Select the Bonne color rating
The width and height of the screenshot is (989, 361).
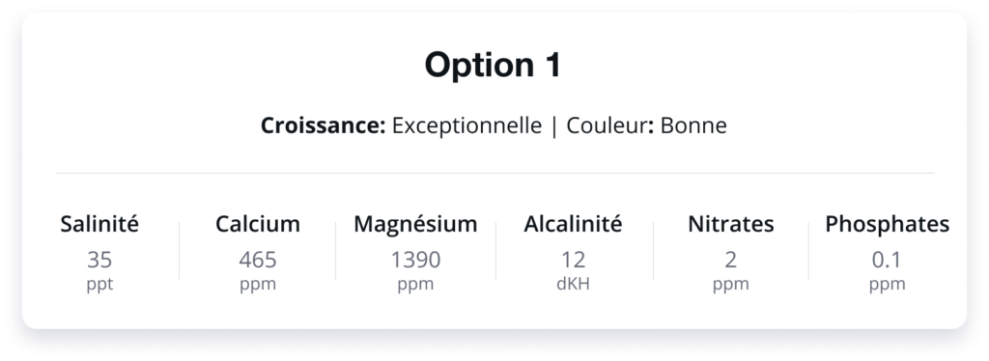point(693,125)
